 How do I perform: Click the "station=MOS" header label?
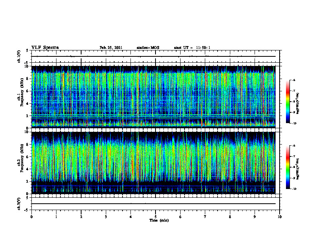click(148, 48)
